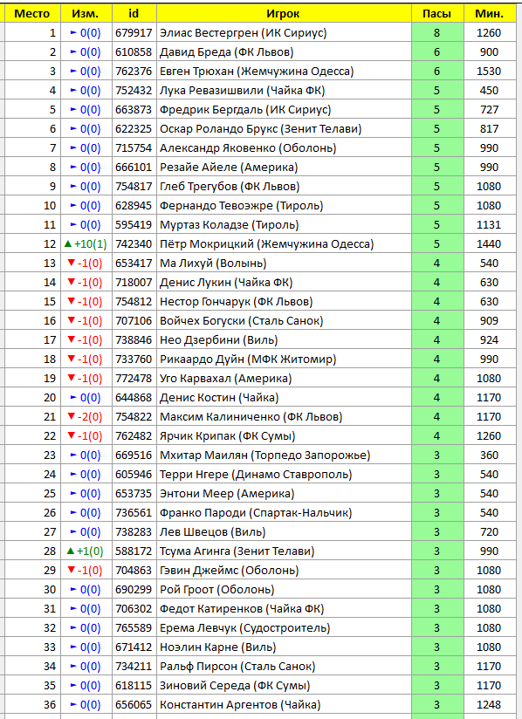Viewport: 522px width, 719px height.
Task: Click red down arrow for Ярчик Крипак
Action: 71,435
